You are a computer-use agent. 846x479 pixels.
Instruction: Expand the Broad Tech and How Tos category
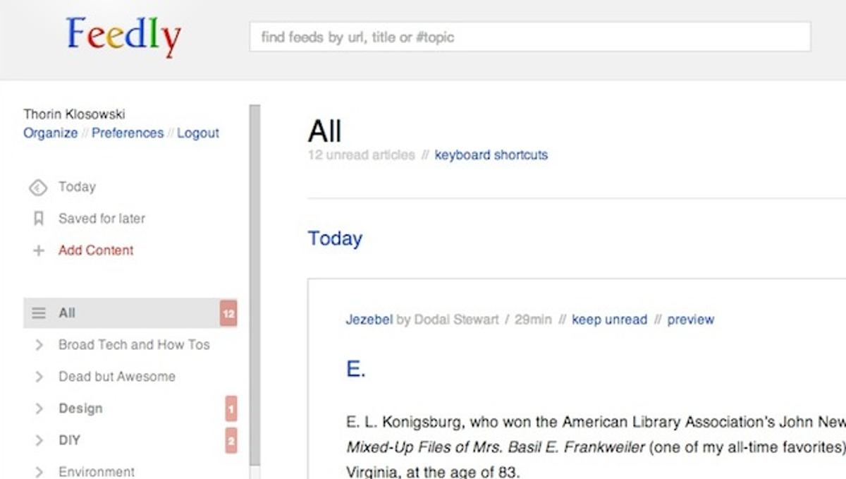39,345
